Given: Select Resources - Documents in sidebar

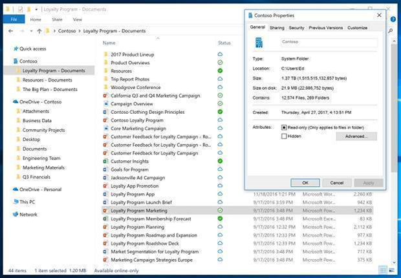Looking at the screenshot, I should (x=47, y=80).
